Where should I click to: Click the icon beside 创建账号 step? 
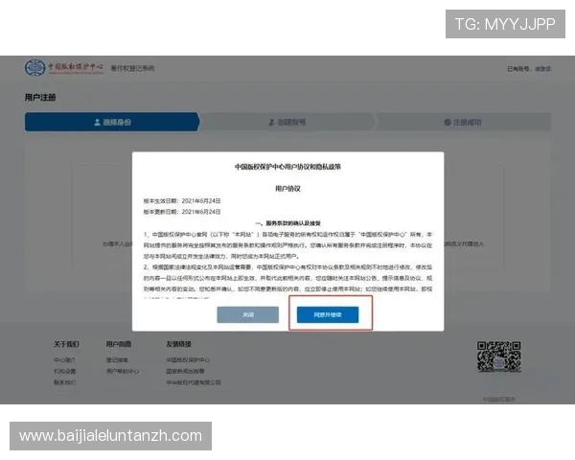pos(272,122)
